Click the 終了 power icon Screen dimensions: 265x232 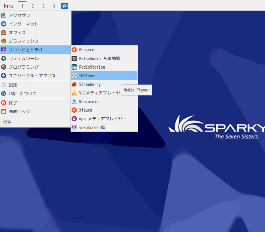pyautogui.click(x=4, y=103)
